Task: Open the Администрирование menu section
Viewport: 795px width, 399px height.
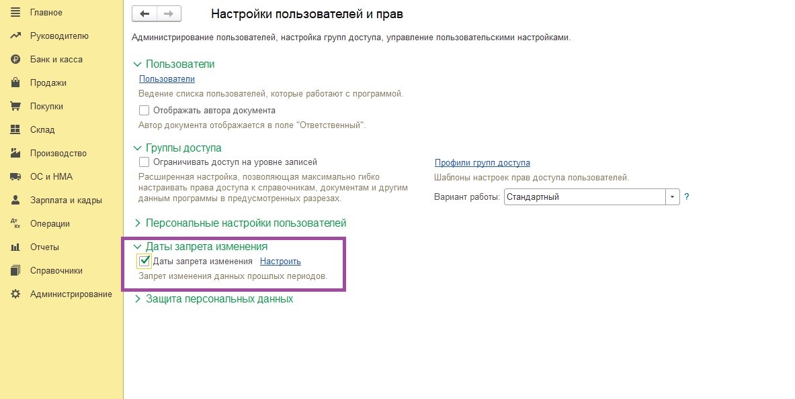Action: [x=71, y=294]
